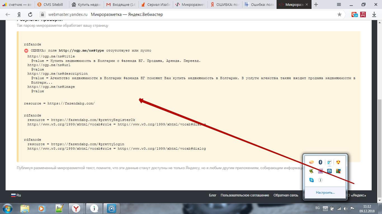Image resolution: width=382 pixels, height=214 pixels.
Task: Bookmark this page with the star icon
Action: point(339,14)
